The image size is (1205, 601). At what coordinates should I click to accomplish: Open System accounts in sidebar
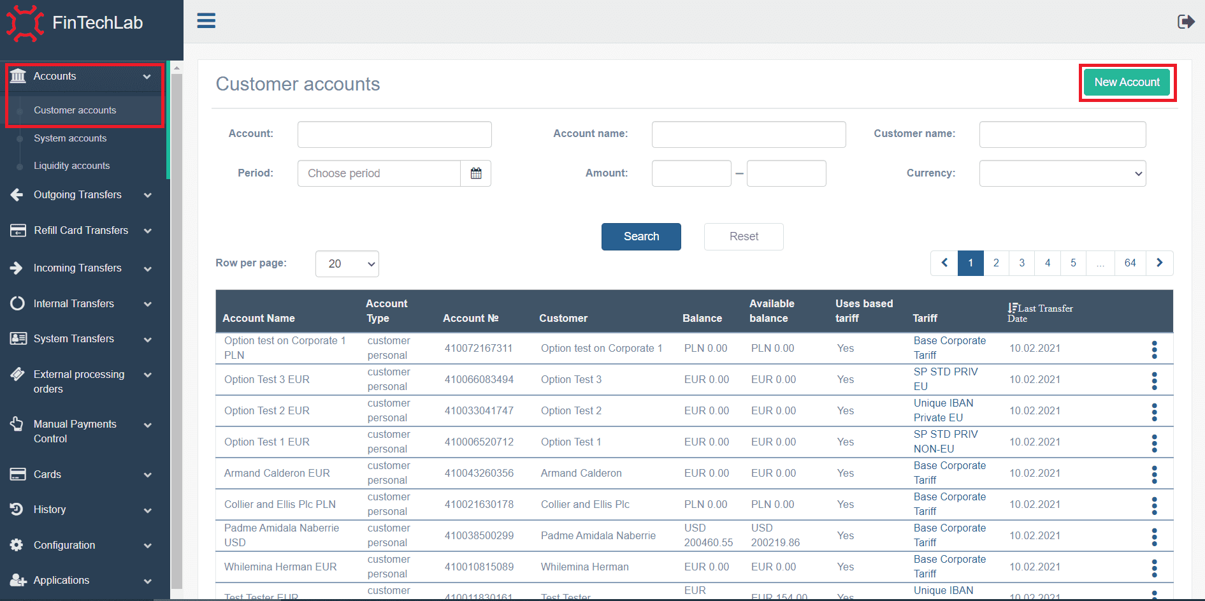point(70,138)
